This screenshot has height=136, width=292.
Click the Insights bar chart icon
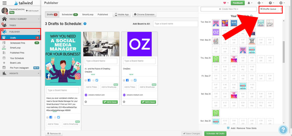4,73
